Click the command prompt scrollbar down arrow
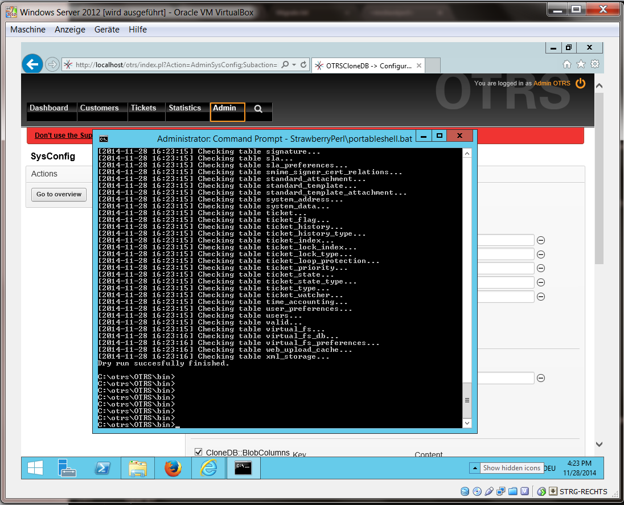 (x=467, y=424)
